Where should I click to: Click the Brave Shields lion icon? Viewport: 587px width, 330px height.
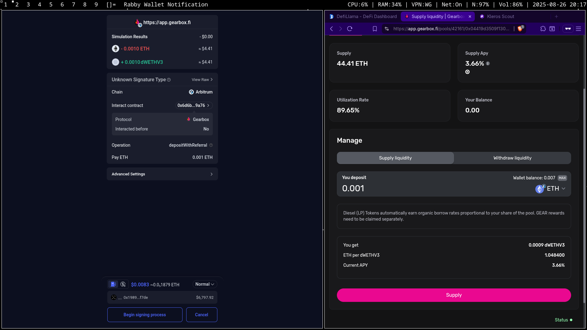[x=520, y=29]
